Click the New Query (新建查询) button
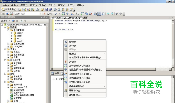This screenshot has width=175, height=103. click(9, 10)
